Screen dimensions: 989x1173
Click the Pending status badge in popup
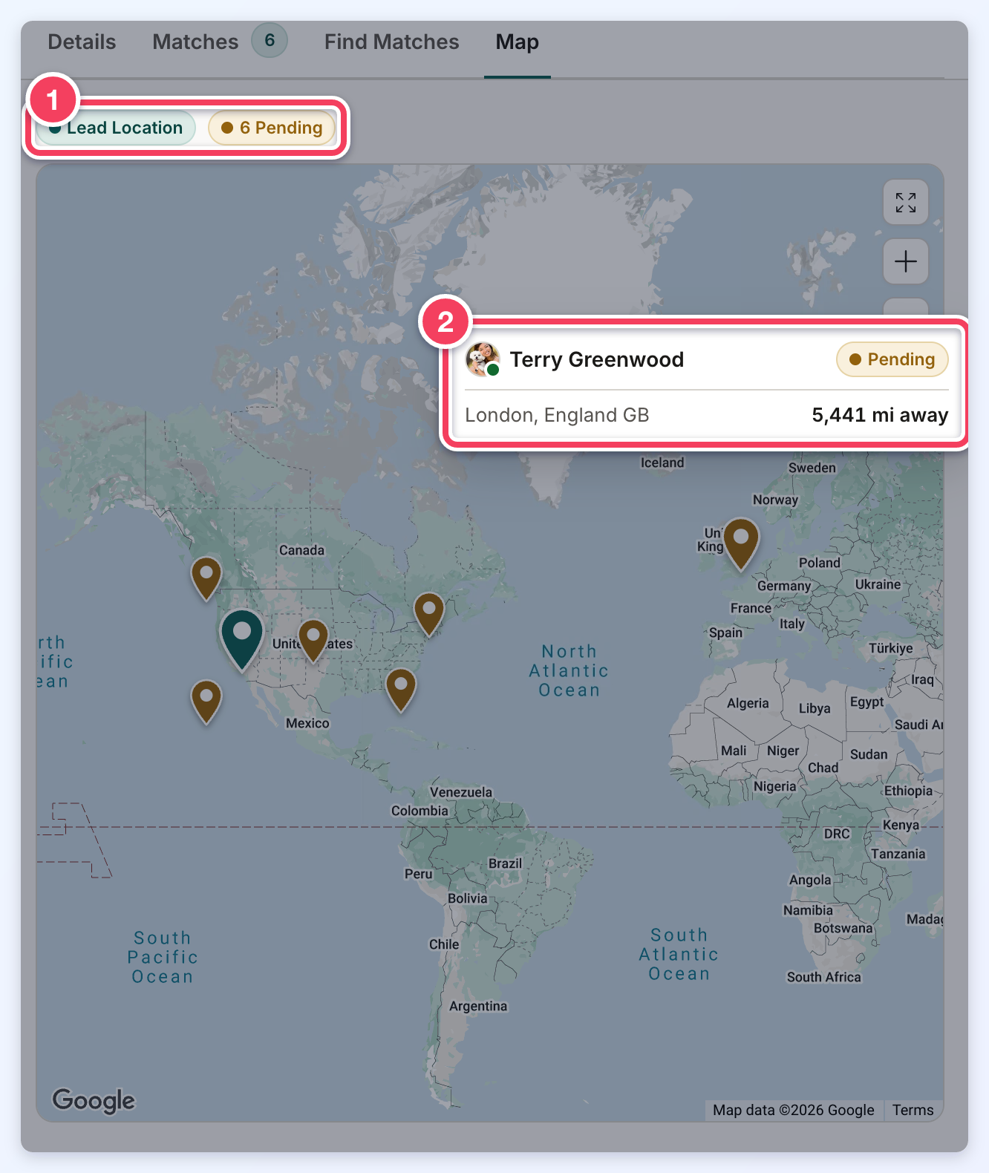892,359
